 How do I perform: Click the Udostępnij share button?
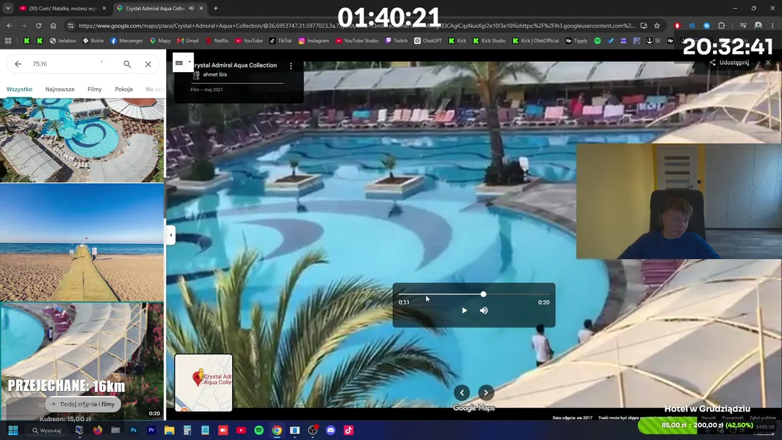coord(729,62)
